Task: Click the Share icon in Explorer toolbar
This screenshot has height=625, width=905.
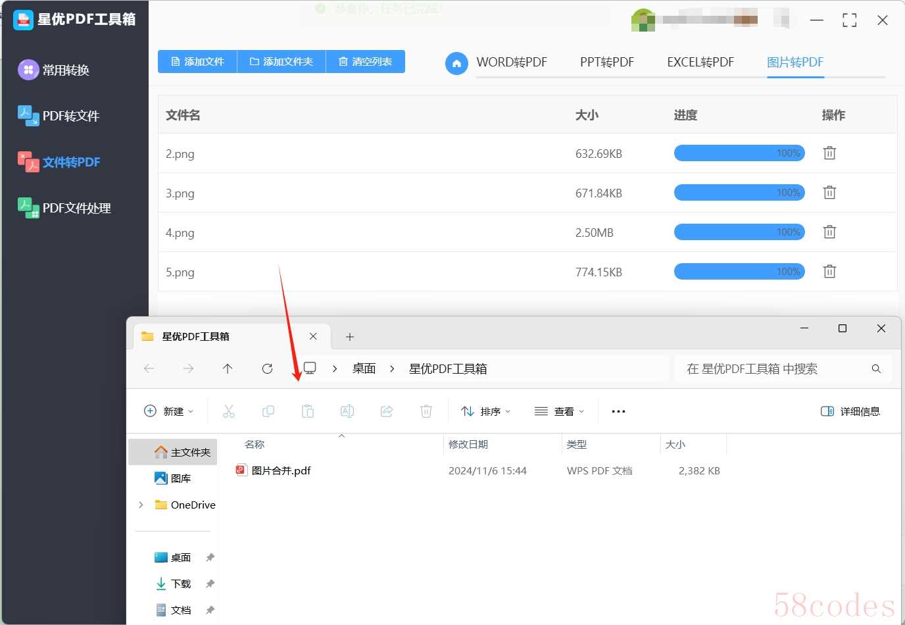Action: (387, 411)
